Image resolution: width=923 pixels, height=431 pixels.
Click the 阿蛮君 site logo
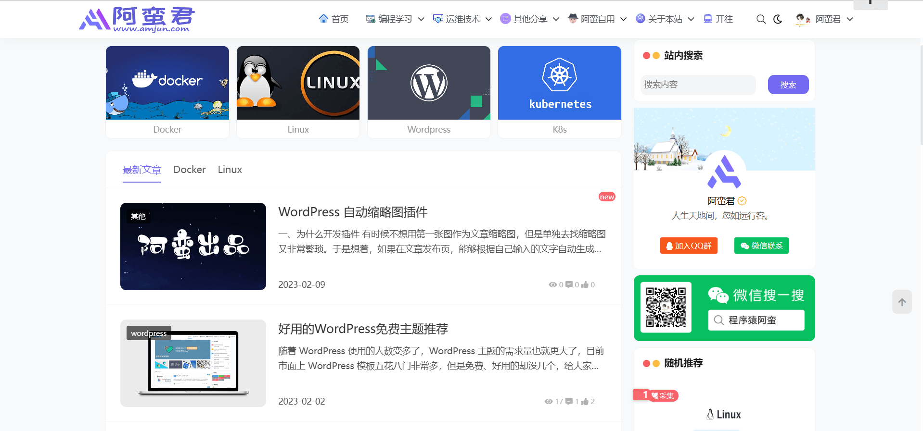[x=137, y=19]
